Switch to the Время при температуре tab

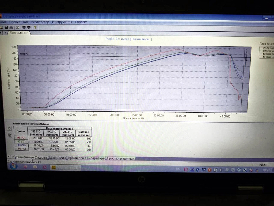(x=86, y=158)
